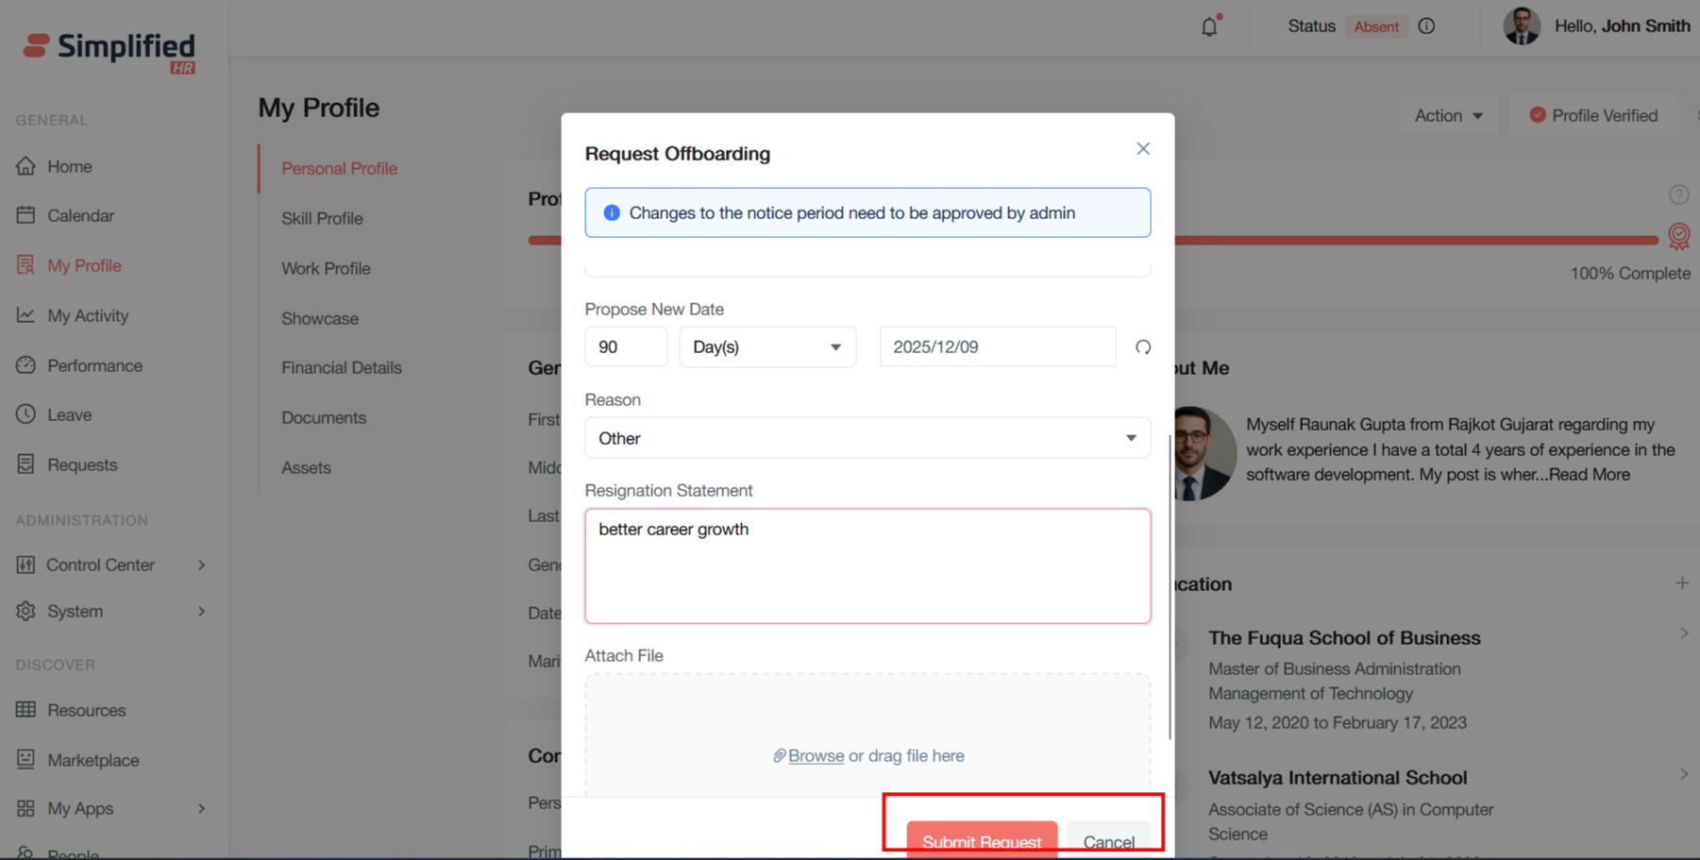Switch to the Skill Profile tab
This screenshot has width=1700, height=860.
point(322,218)
